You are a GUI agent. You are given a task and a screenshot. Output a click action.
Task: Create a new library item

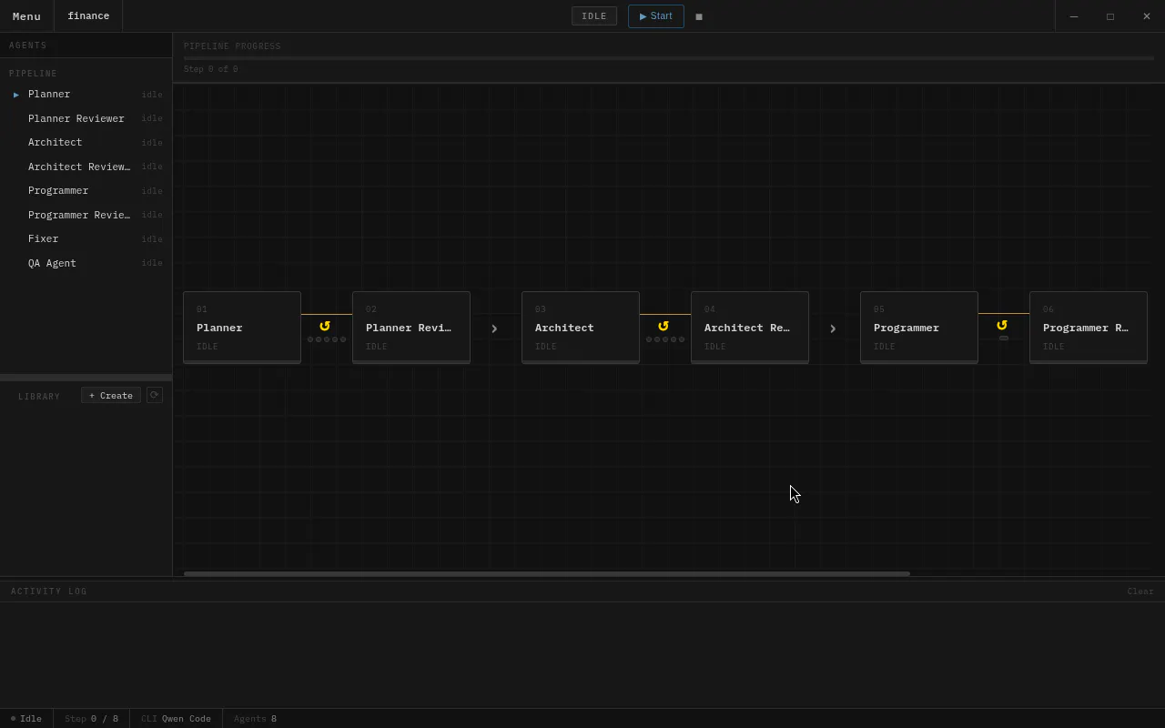[x=111, y=395]
